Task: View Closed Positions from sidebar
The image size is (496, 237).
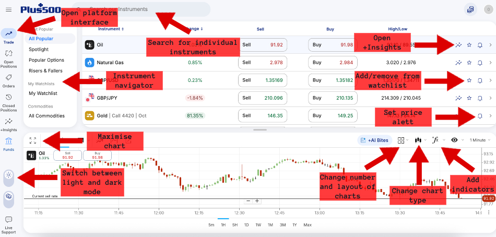Action: pos(9,103)
